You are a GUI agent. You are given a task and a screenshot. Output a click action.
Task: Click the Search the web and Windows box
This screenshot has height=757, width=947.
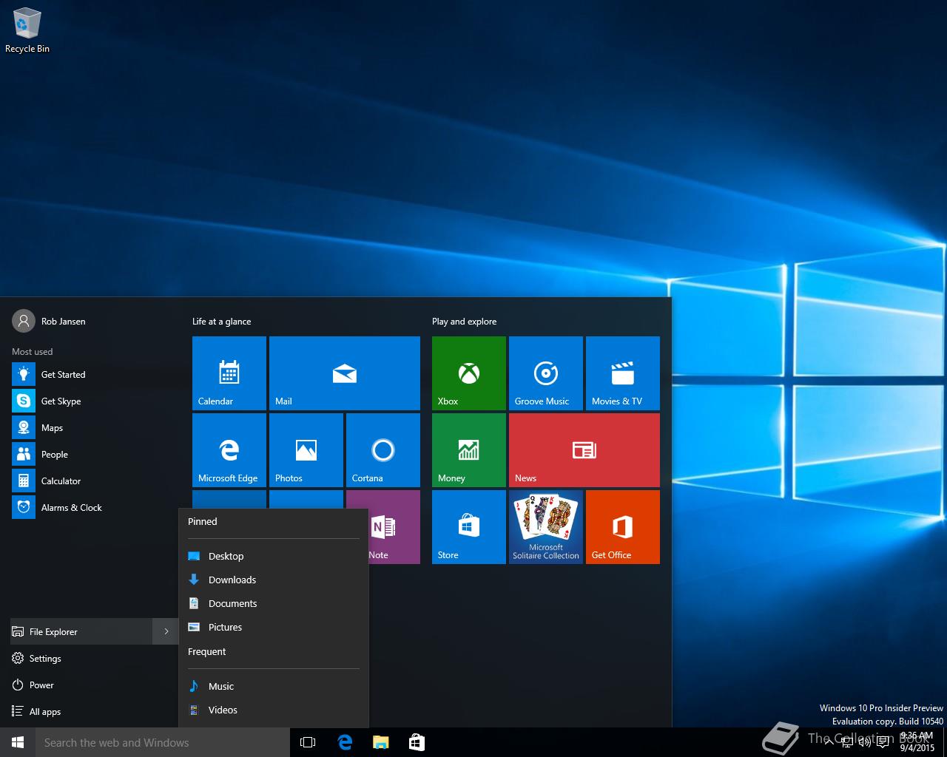163,742
